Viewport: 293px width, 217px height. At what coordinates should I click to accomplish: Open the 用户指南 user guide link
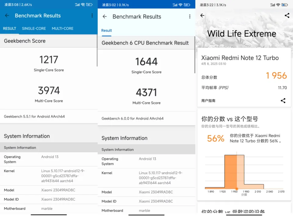(x=208, y=101)
